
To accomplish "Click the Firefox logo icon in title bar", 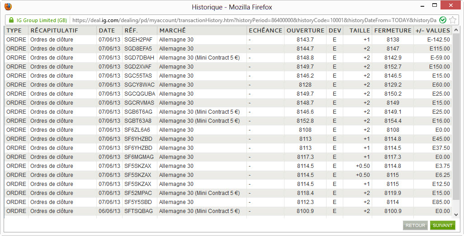I will [x=8, y=6].
